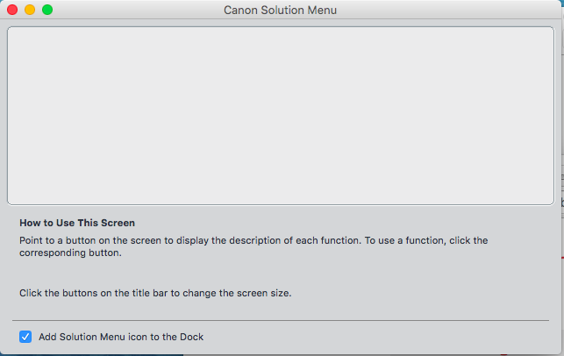Screen dimensions: 564x356
Task: Click the word 'Canon' in the title bar
Action: click(241, 11)
